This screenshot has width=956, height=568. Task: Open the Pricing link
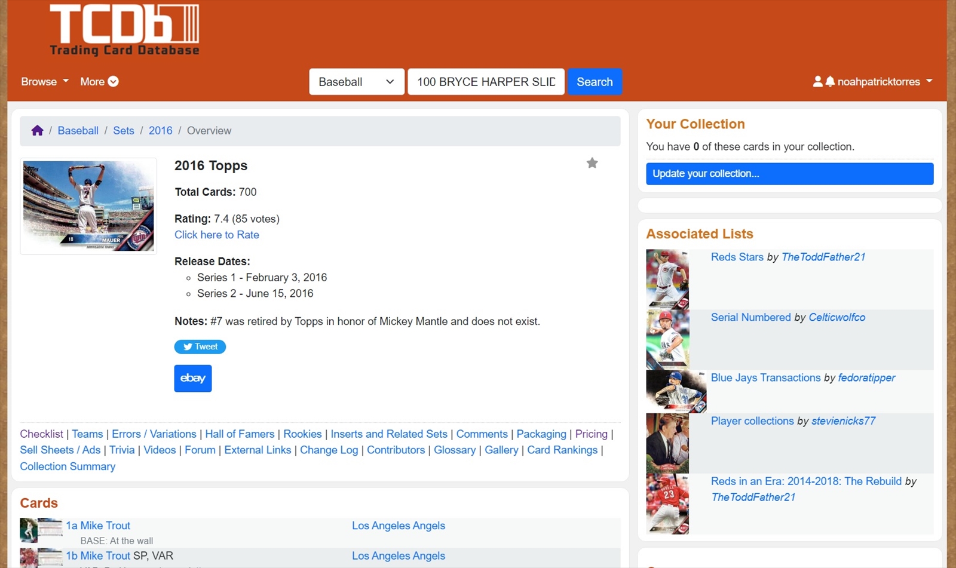point(592,434)
